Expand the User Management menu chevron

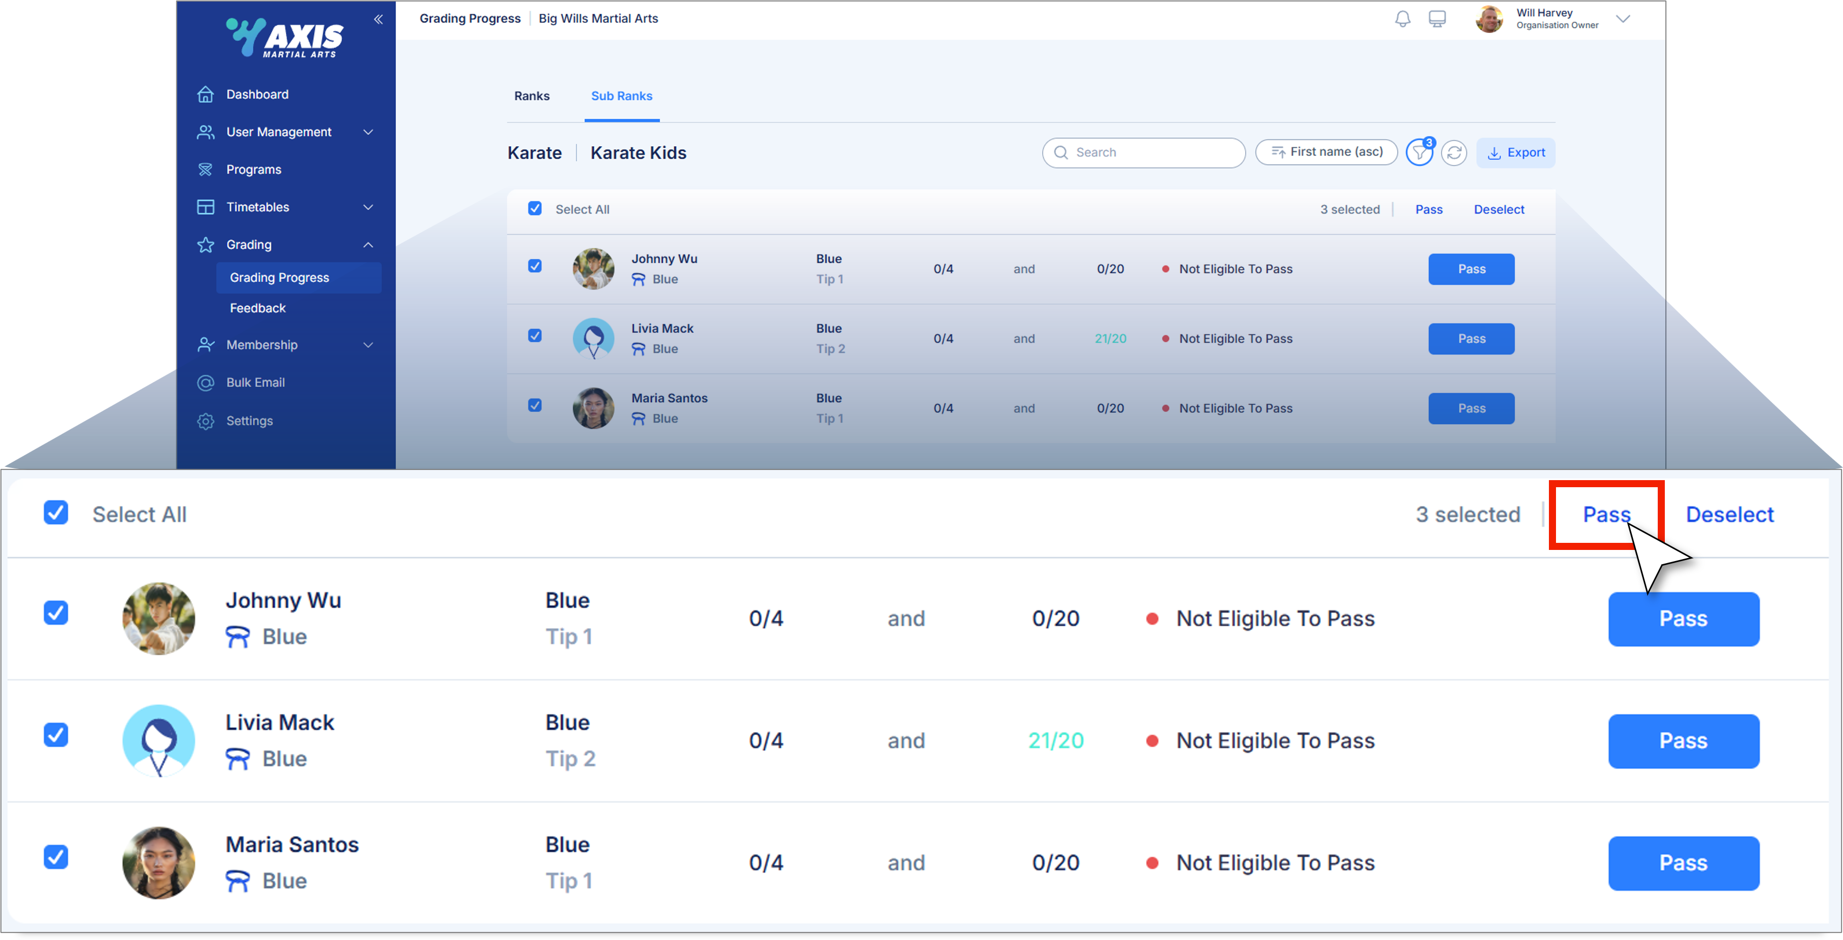pyautogui.click(x=368, y=132)
